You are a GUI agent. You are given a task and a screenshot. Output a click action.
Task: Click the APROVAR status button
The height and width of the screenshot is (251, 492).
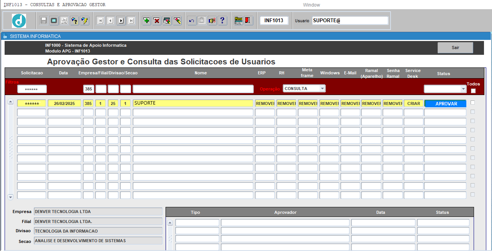pos(445,103)
